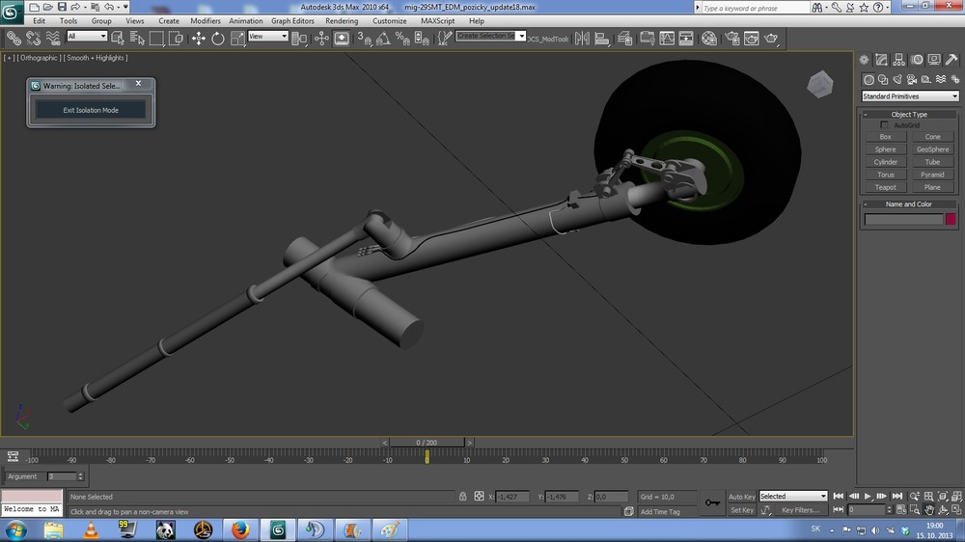Switch to the Modify panel tab
The image size is (965, 542).
(x=881, y=60)
